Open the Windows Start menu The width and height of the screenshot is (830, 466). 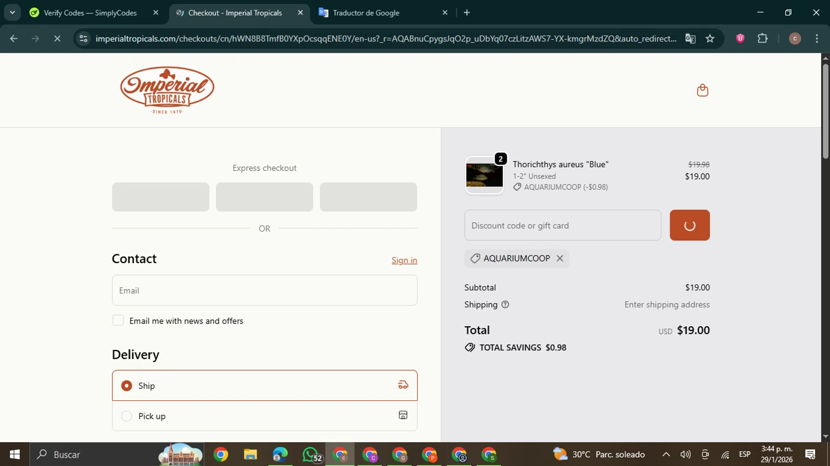[15, 454]
